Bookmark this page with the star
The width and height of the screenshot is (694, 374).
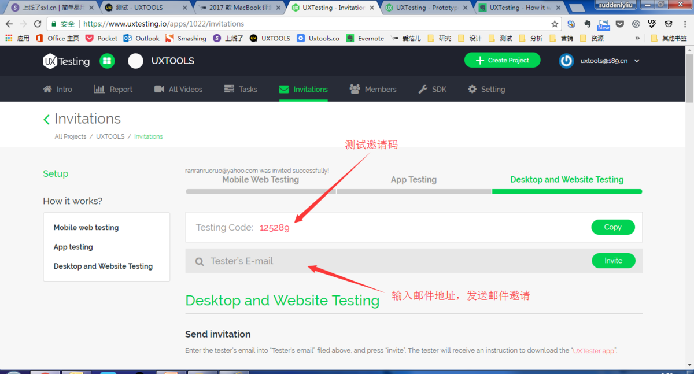coord(555,24)
